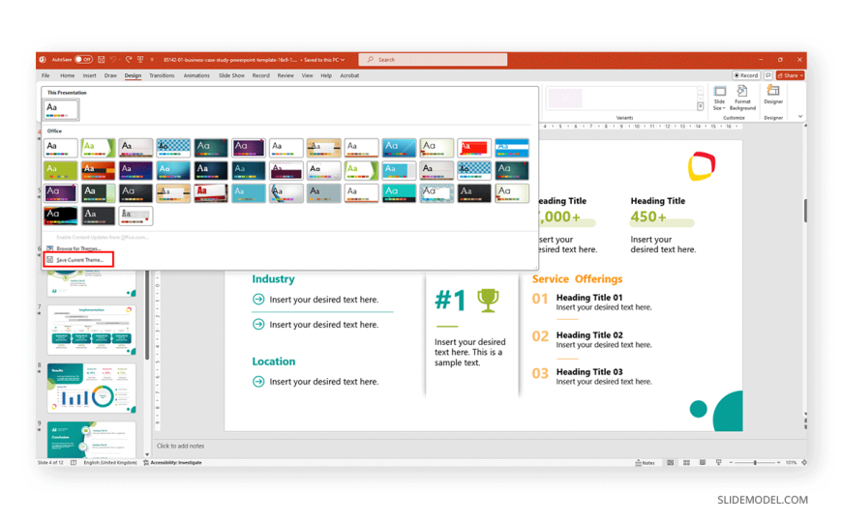Select the solid red Office theme thumbnail
The height and width of the screenshot is (521, 842).
pyautogui.click(x=474, y=148)
